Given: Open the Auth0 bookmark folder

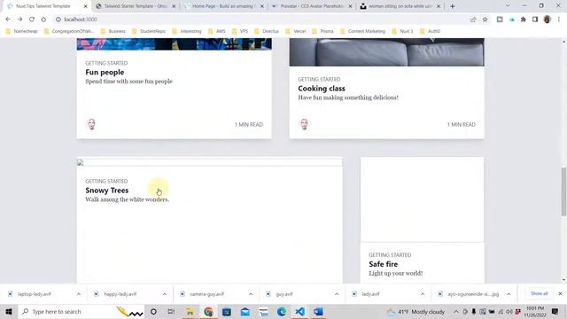Looking at the screenshot, I should 430,31.
